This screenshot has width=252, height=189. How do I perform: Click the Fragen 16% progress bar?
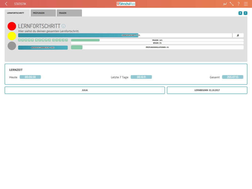coord(157,40)
